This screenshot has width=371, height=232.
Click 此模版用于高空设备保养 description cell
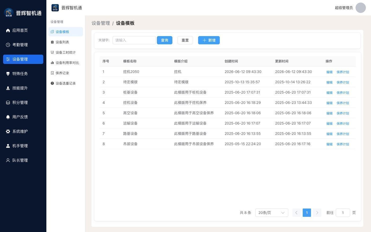click(x=194, y=113)
